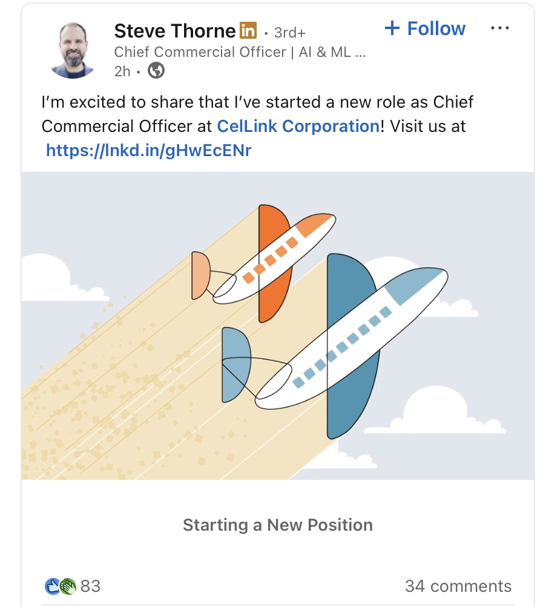
Task: Click the globe public visibility icon
Action: click(156, 70)
